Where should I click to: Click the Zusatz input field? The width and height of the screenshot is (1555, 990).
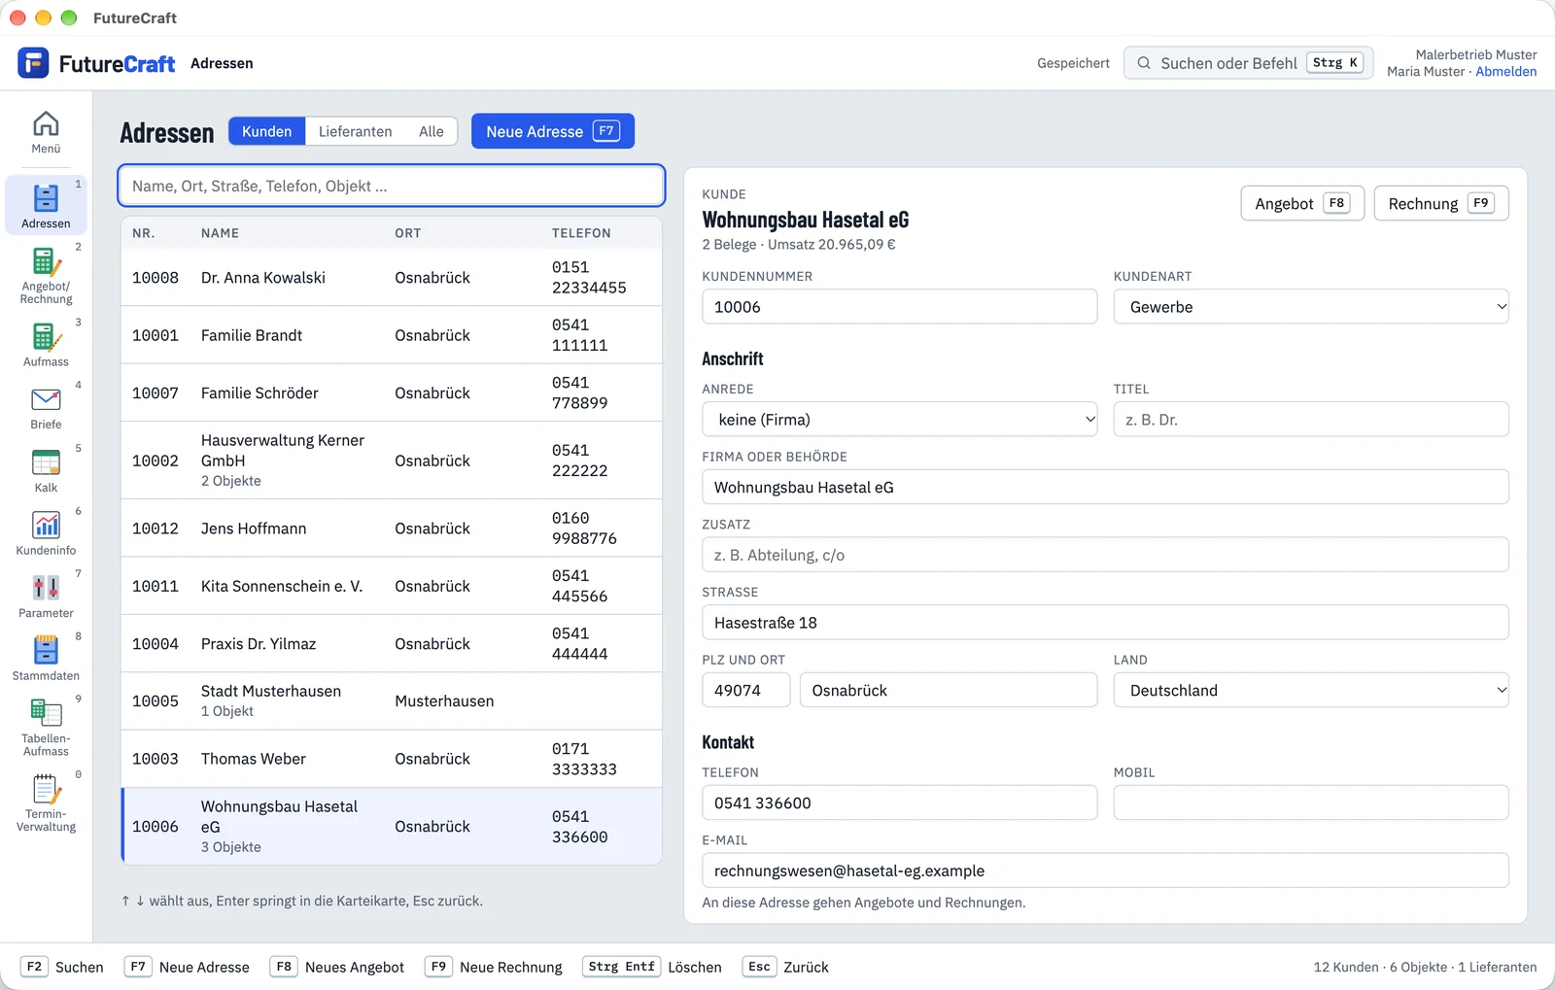click(1105, 555)
